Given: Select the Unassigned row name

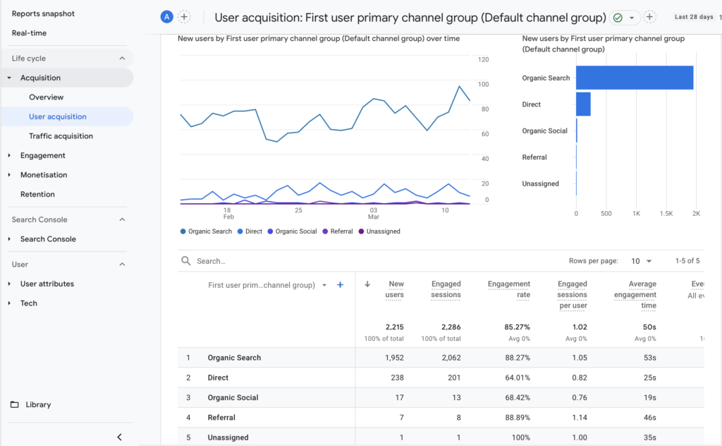Looking at the screenshot, I should click(x=228, y=438).
